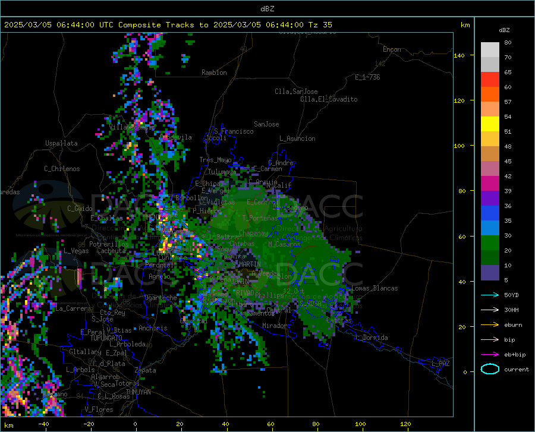Viewport: 535px width, 432px height.
Task: Click the pink bip arrow legend icon
Action: (x=490, y=340)
